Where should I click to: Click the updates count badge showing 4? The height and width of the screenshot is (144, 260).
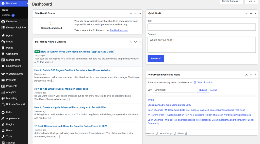coord(13,15)
